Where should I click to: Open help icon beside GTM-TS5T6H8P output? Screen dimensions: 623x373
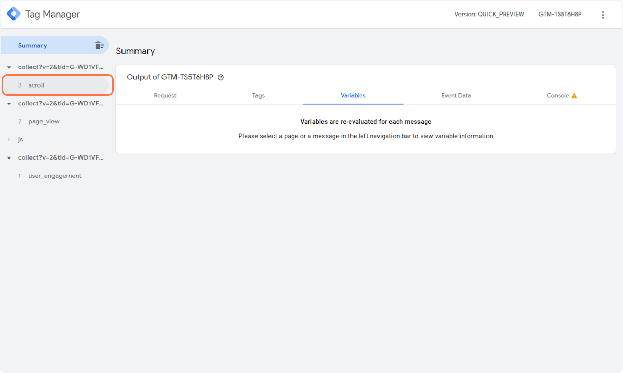coord(221,77)
